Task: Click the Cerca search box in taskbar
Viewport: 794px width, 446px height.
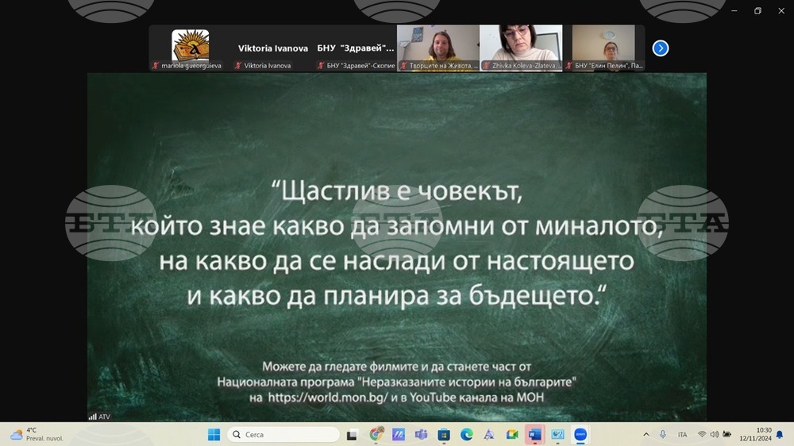Action: [x=283, y=434]
